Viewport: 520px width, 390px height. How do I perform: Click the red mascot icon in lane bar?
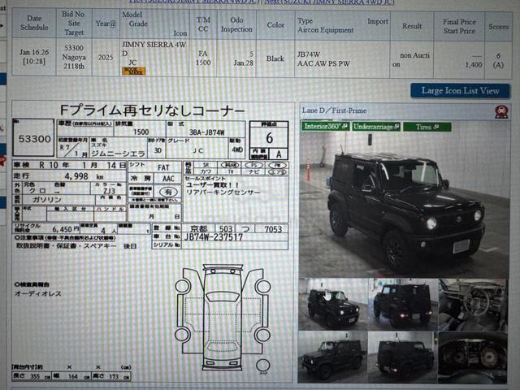point(501,112)
